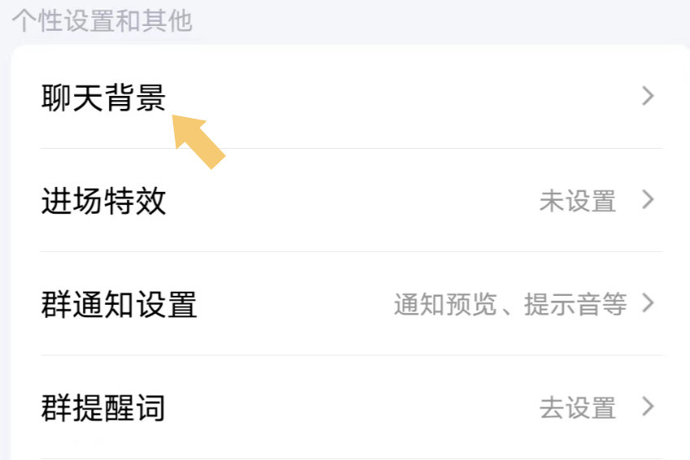
Task: Tap the chevron next to 未设置
Action: click(648, 200)
